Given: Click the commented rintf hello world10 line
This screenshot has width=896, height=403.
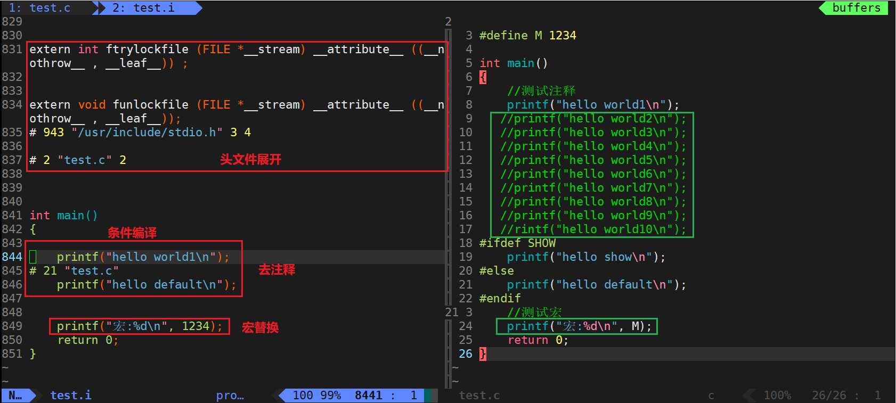Looking at the screenshot, I should point(593,229).
